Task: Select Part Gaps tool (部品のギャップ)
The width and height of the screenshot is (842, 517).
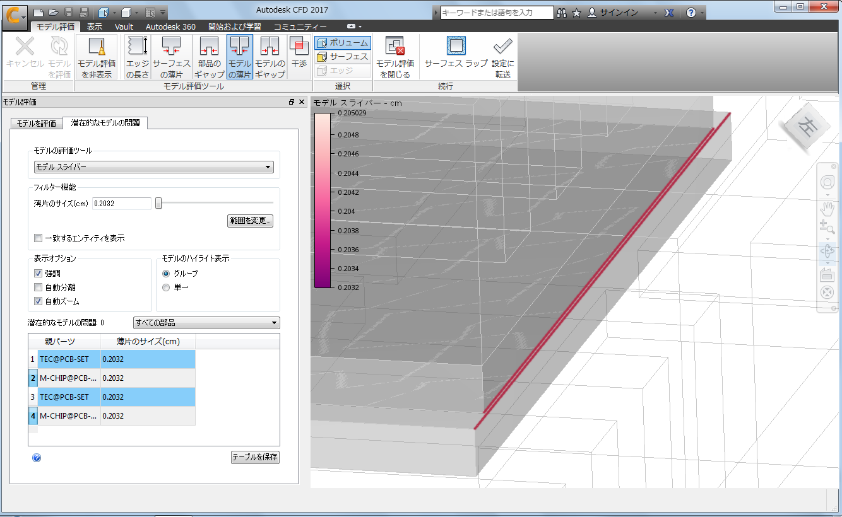Action: pos(210,57)
